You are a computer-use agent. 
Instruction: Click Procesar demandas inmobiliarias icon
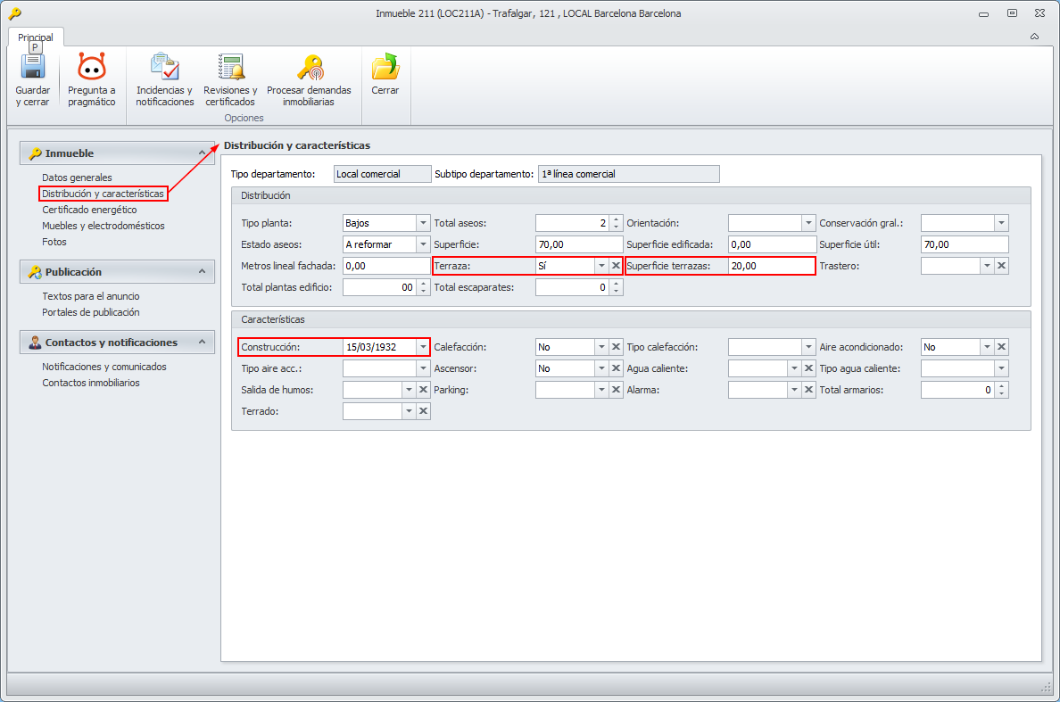[309, 69]
